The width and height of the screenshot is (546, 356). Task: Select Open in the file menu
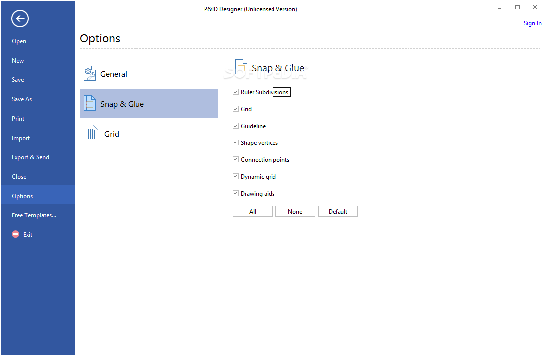pyautogui.click(x=19, y=41)
